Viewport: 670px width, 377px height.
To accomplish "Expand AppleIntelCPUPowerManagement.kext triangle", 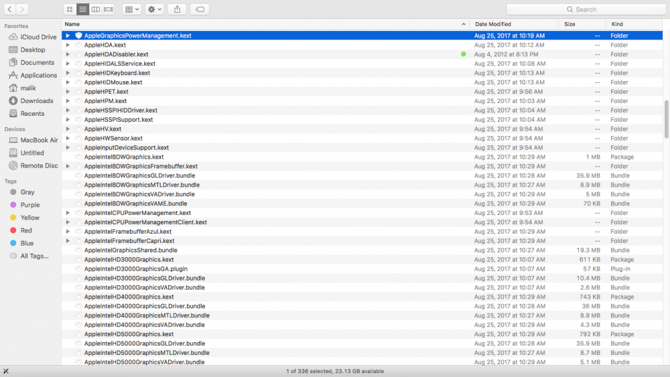I will [68, 213].
